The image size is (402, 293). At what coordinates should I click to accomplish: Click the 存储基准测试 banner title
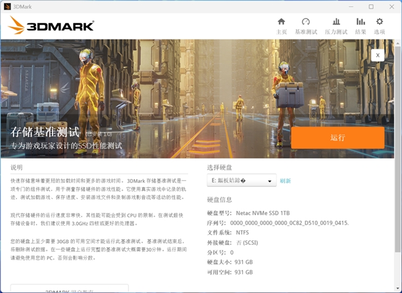[45, 132]
